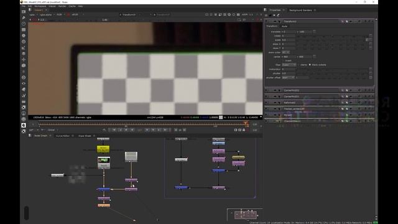398x224 pixels.
Task: Select the yellow node in the Node Graph
Action: point(103,149)
